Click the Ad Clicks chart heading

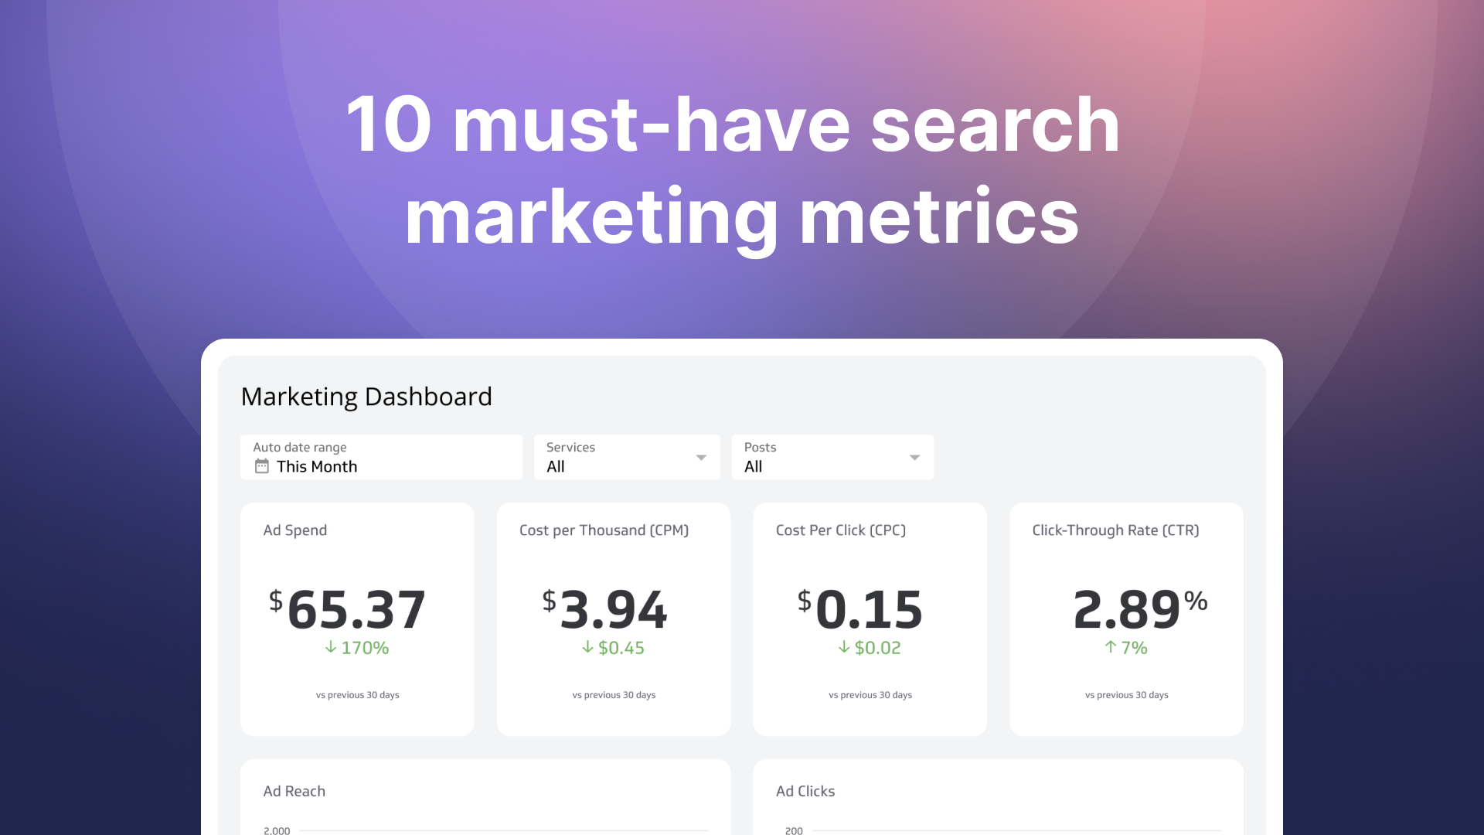[805, 791]
